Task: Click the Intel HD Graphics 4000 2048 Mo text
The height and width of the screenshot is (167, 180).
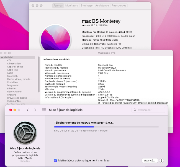Action: [114, 48]
